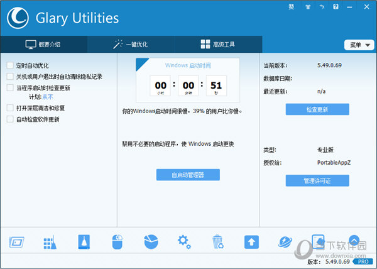The height and width of the screenshot is (269, 377).
Task: Open the gears process manager icon
Action: tap(184, 242)
